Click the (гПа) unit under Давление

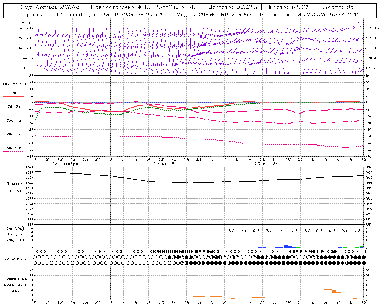coord(15,191)
